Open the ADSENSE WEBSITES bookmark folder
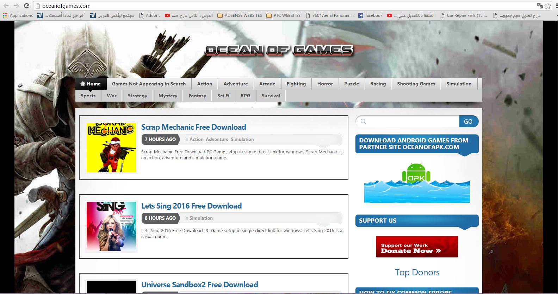The width and height of the screenshot is (558, 294). tap(240, 15)
